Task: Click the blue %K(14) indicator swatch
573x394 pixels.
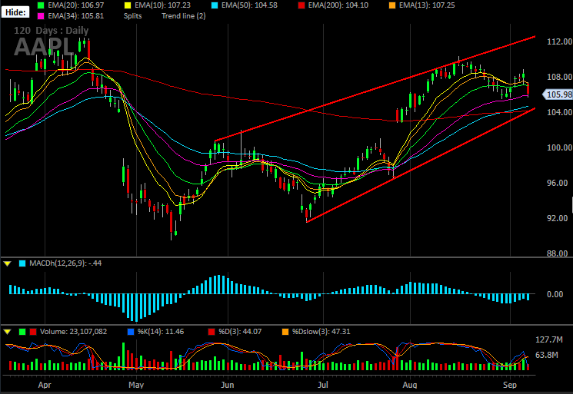Action: [x=131, y=332]
